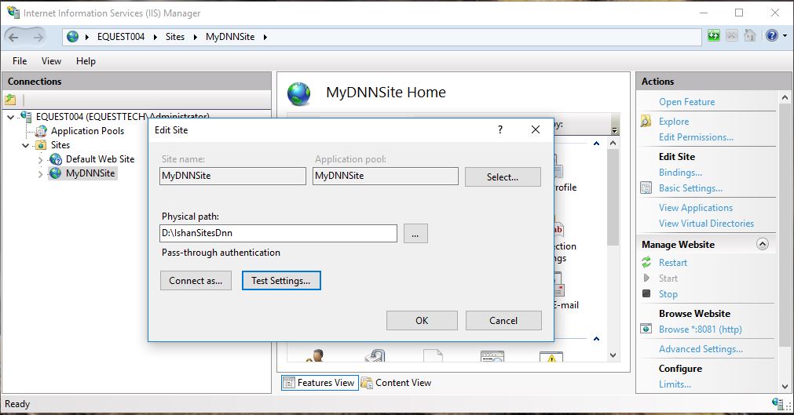This screenshot has width=794, height=415.
Task: Click the Content View tab icon
Action: pos(367,383)
